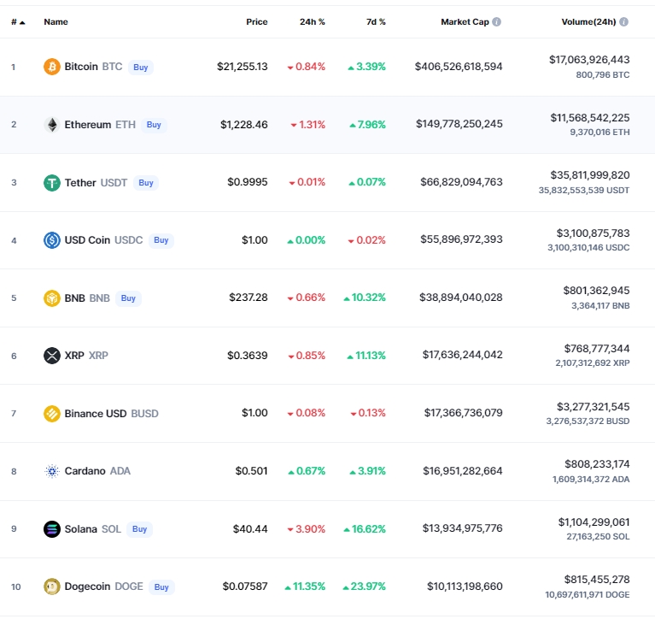Click the Dogecoin logo icon

point(52,587)
